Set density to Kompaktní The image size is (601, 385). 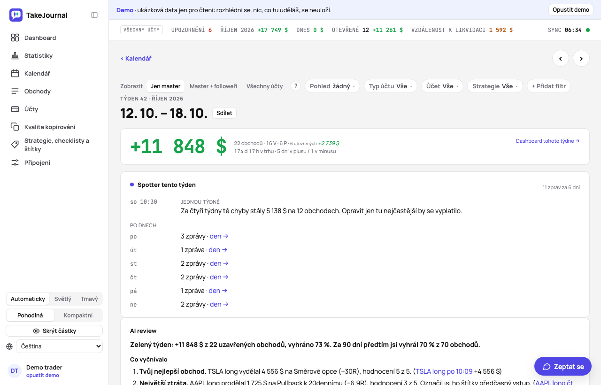point(78,316)
